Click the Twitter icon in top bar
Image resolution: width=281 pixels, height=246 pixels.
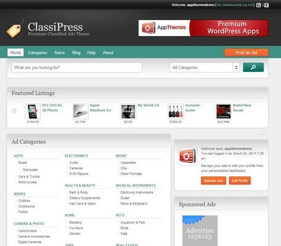(267, 5)
